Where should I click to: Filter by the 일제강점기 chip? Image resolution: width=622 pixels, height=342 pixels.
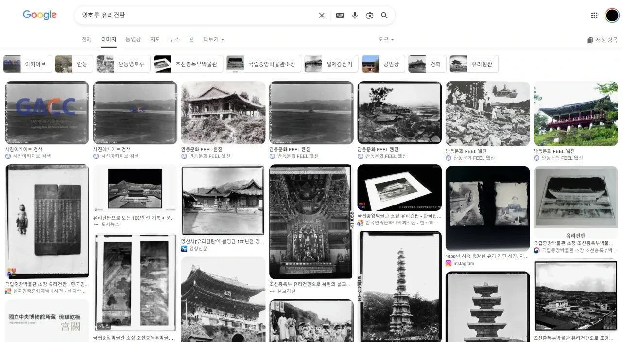(x=331, y=64)
